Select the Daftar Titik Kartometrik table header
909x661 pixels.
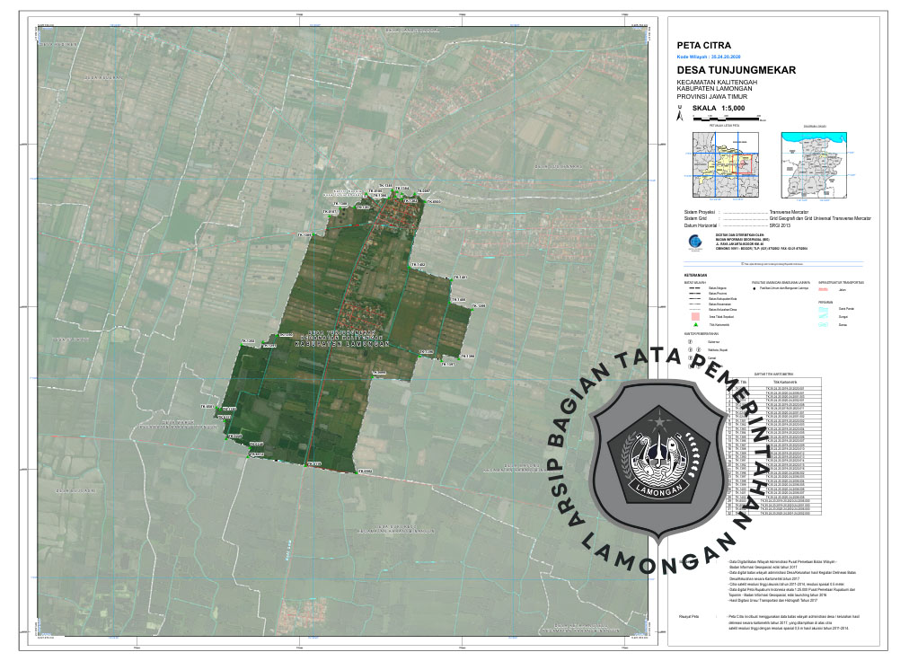coord(772,374)
